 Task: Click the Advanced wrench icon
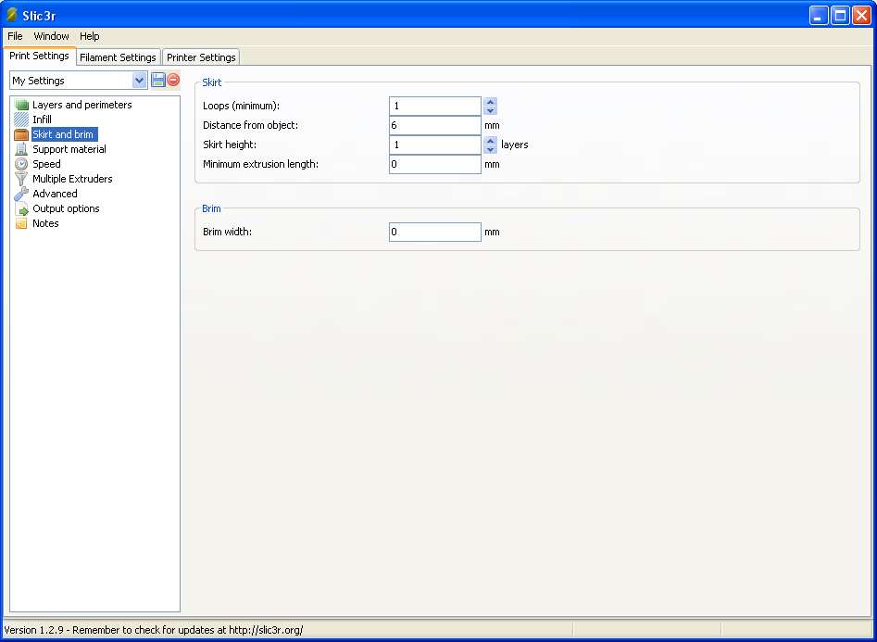21,194
